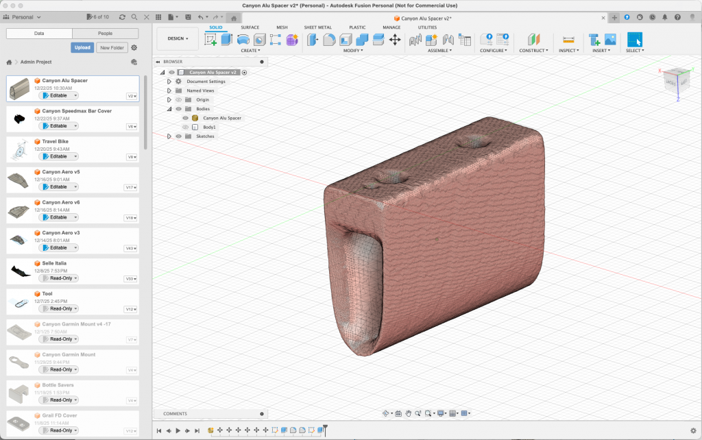Click the Fillet tool icon
Viewport: 702px width, 440px height.
click(x=329, y=40)
